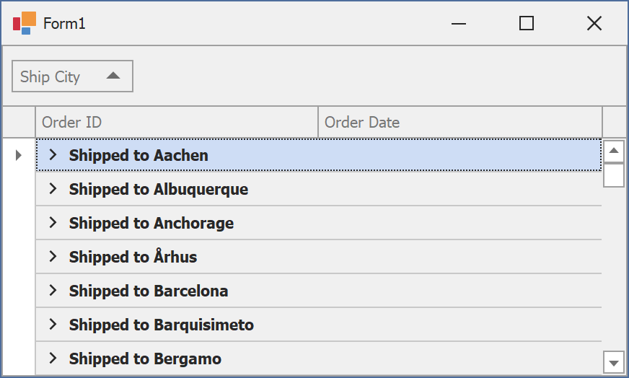The width and height of the screenshot is (629, 378).
Task: Minimize the Form1 window
Action: pyautogui.click(x=459, y=24)
